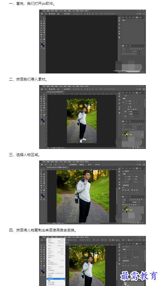The image size is (160, 286).
Task: Click Select Subject button in step three options bar
Action: [90, 164]
